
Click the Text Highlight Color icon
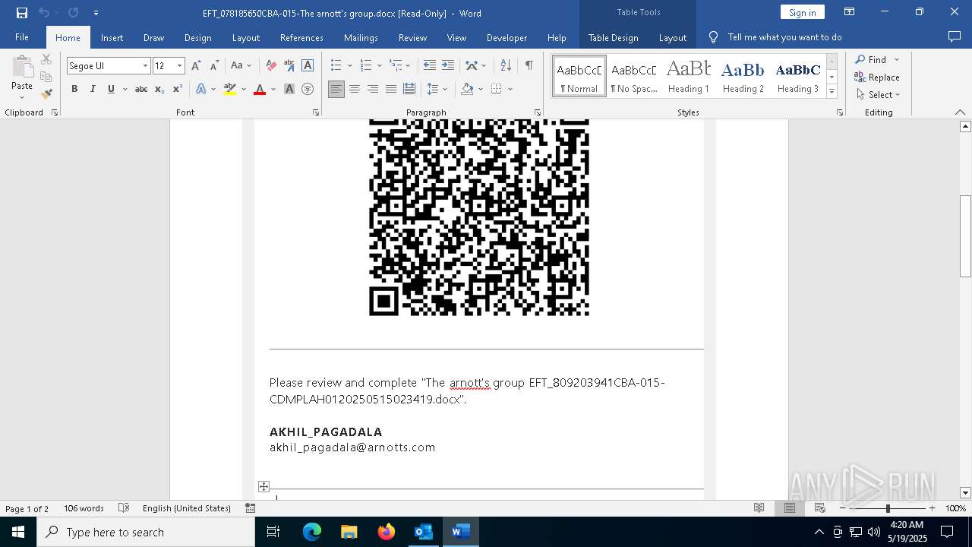[231, 89]
